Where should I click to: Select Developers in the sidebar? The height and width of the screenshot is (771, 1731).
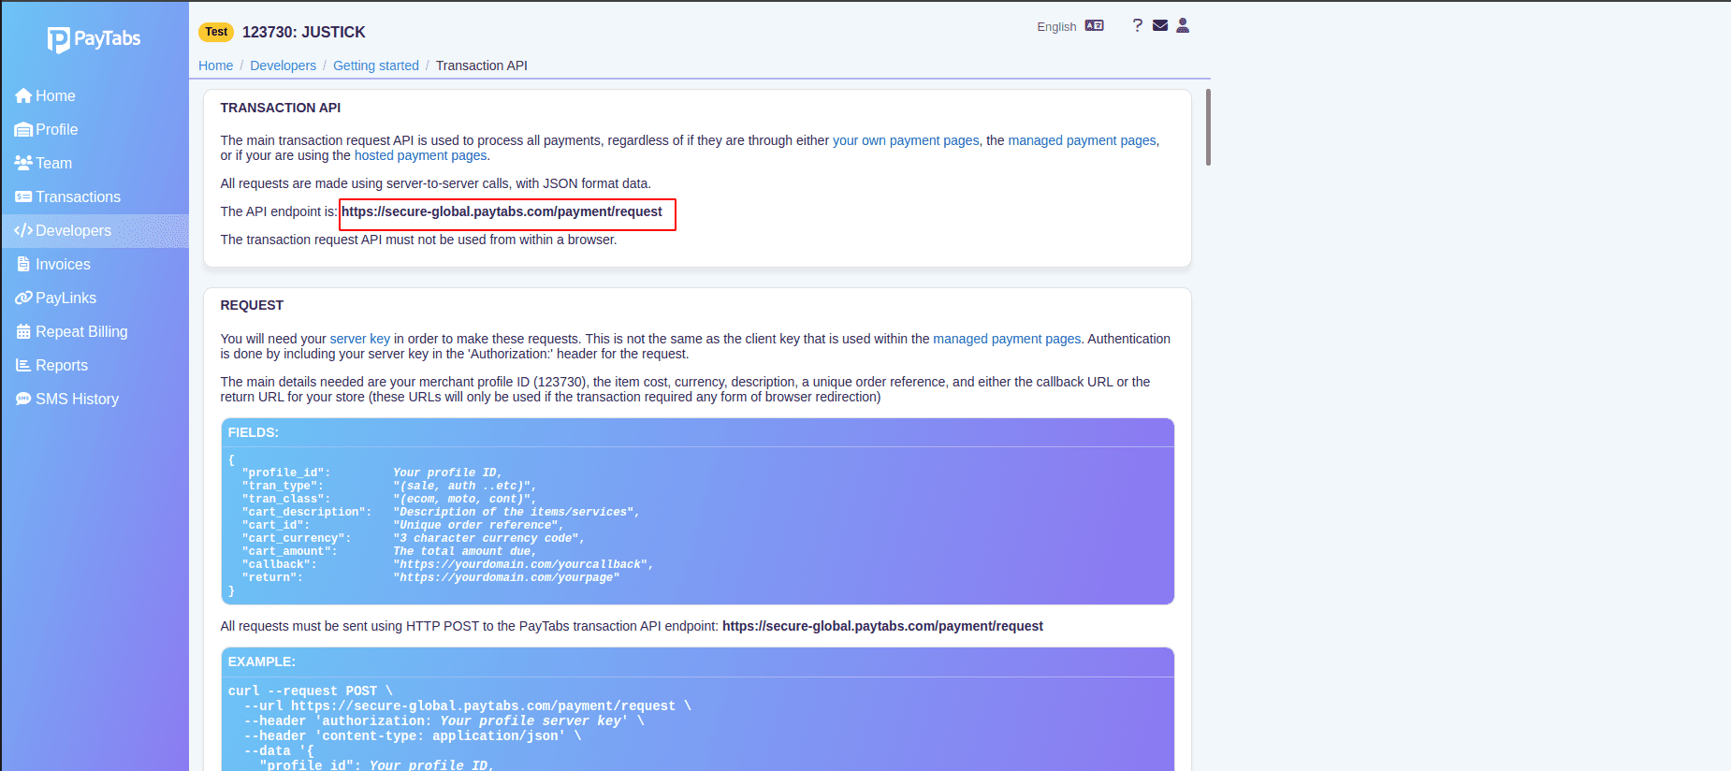95,230
